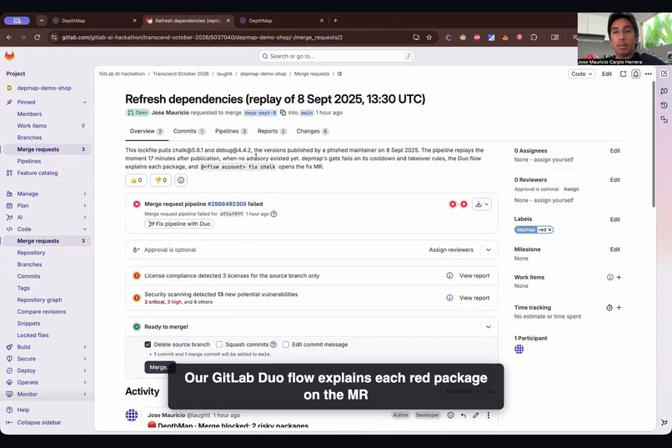The image size is (672, 448).
Task: Collapse the Pinned sidebar section
Action: 85,102
